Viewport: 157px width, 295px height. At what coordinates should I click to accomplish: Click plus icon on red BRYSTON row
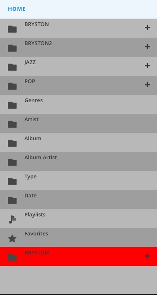(x=147, y=256)
